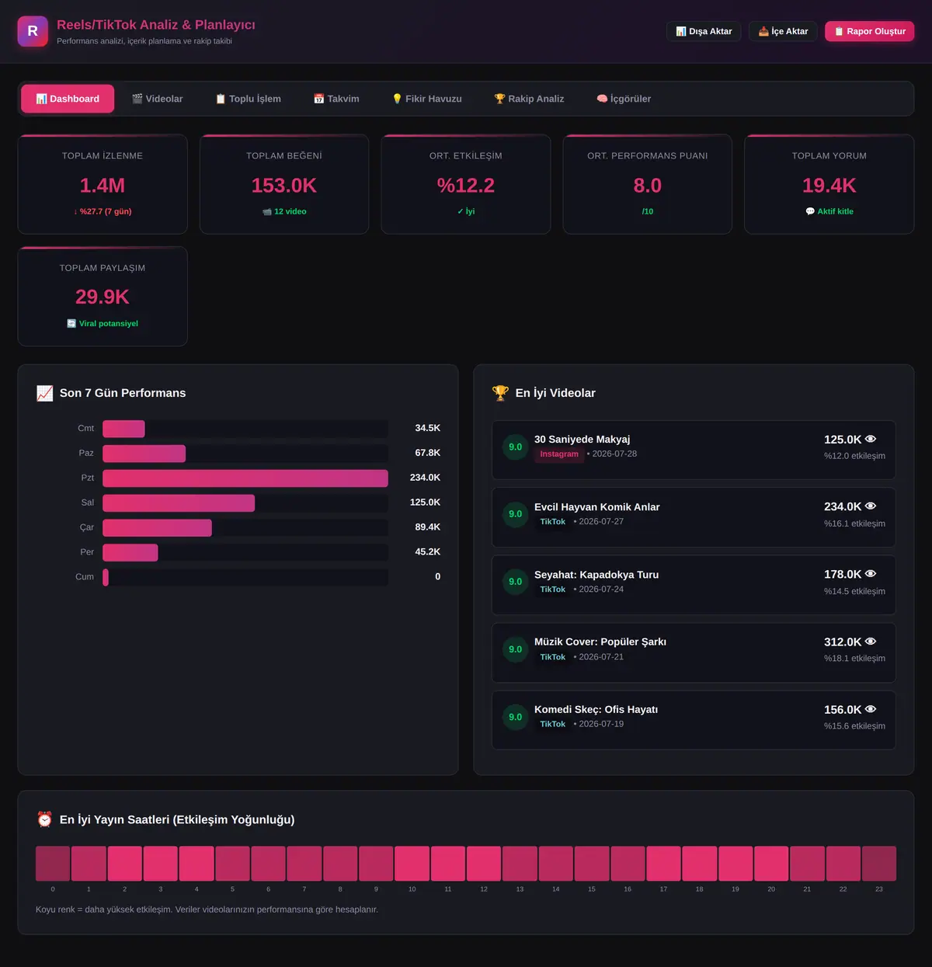Select the Fikir Havuzu tab
Screen dimensions: 932x967
pyautogui.click(x=426, y=99)
